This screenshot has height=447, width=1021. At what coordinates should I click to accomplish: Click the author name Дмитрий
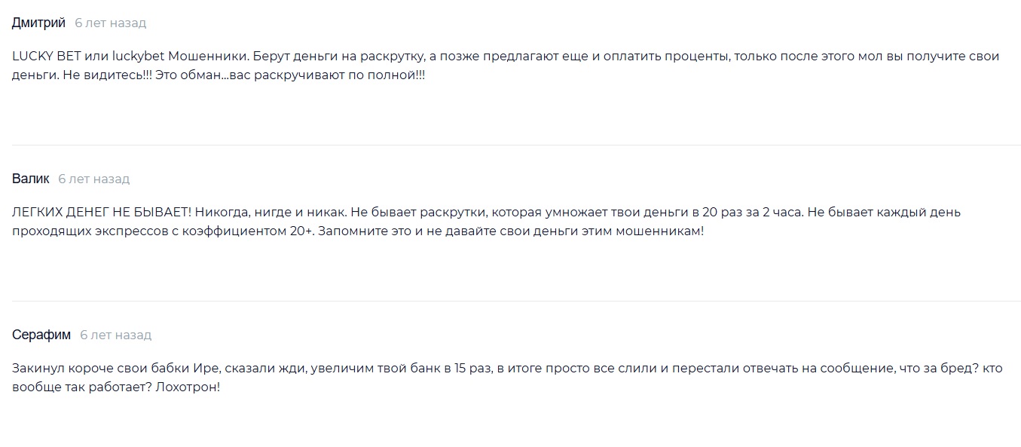(x=38, y=23)
